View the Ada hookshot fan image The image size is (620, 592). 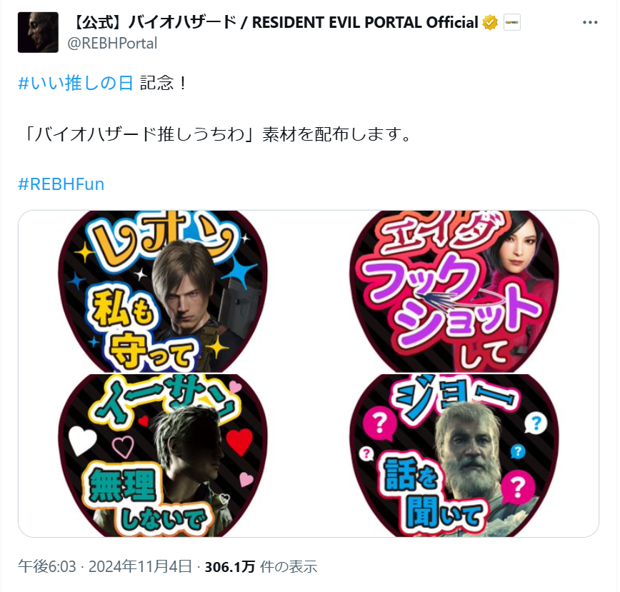(454, 291)
